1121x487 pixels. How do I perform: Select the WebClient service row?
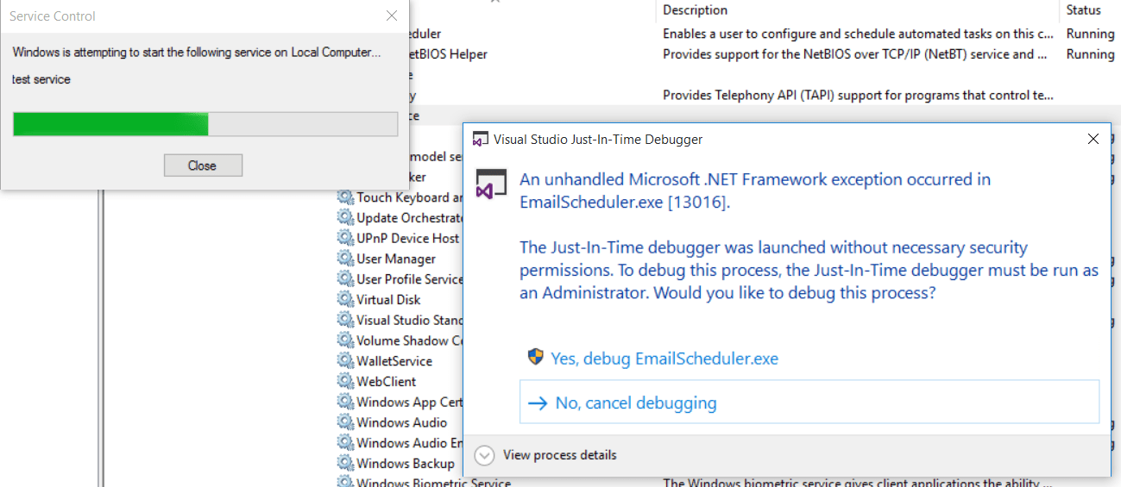pos(387,382)
